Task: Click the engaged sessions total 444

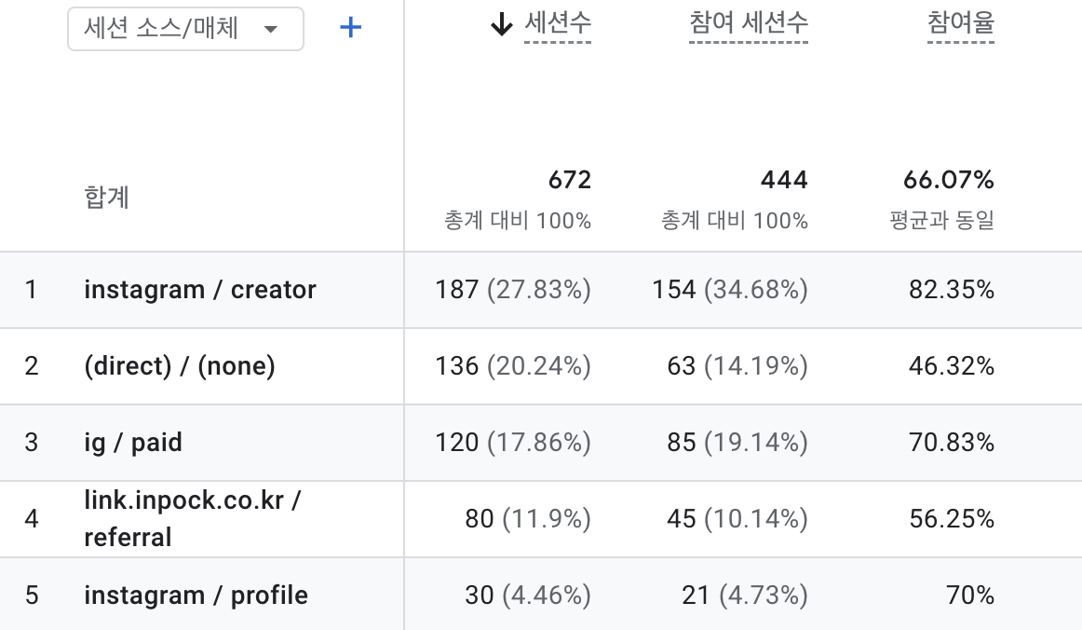Action: pos(788,180)
